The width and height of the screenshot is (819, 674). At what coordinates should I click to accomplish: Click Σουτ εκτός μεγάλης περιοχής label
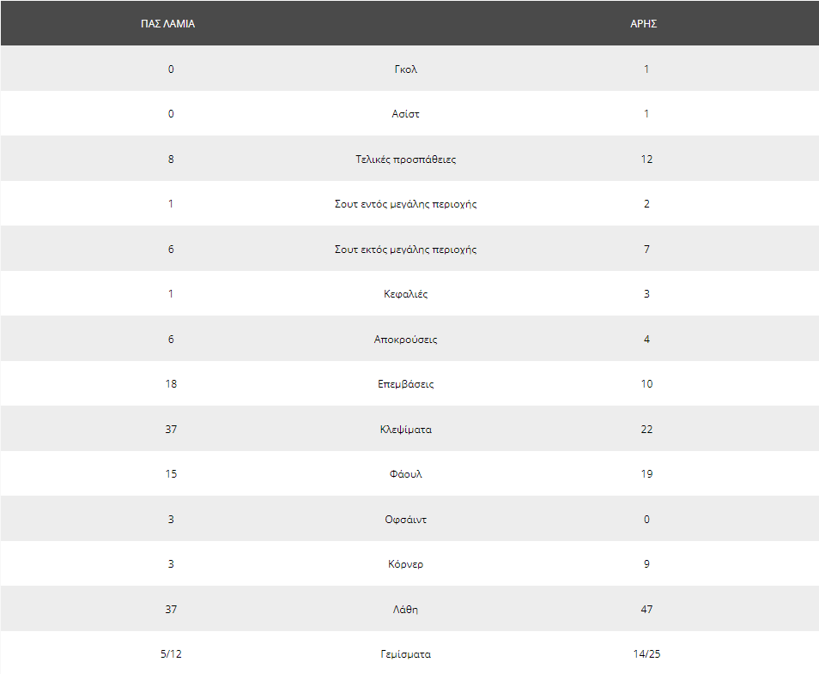point(406,250)
